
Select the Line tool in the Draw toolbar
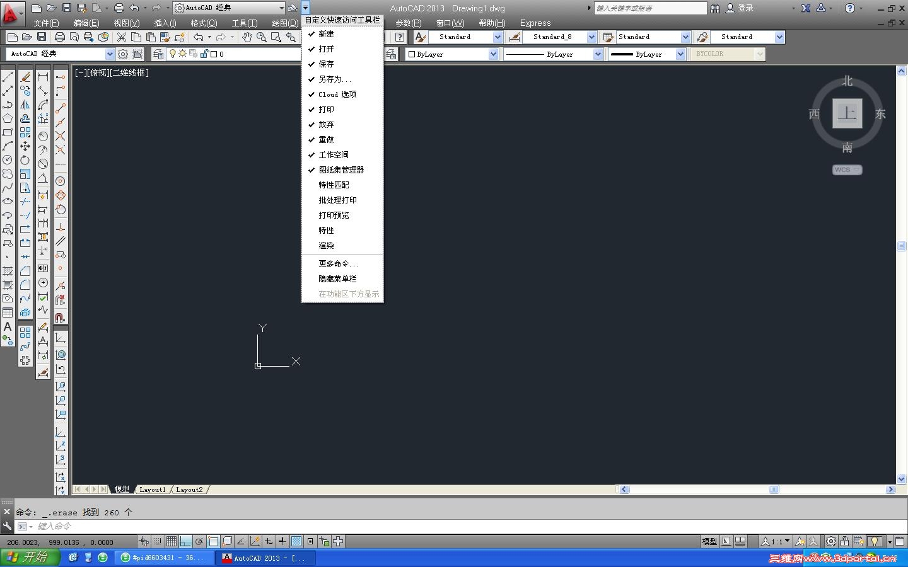[8, 76]
